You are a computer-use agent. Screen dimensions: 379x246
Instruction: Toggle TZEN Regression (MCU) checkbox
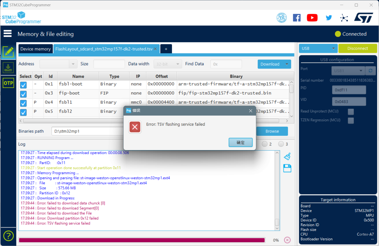pos(351,121)
